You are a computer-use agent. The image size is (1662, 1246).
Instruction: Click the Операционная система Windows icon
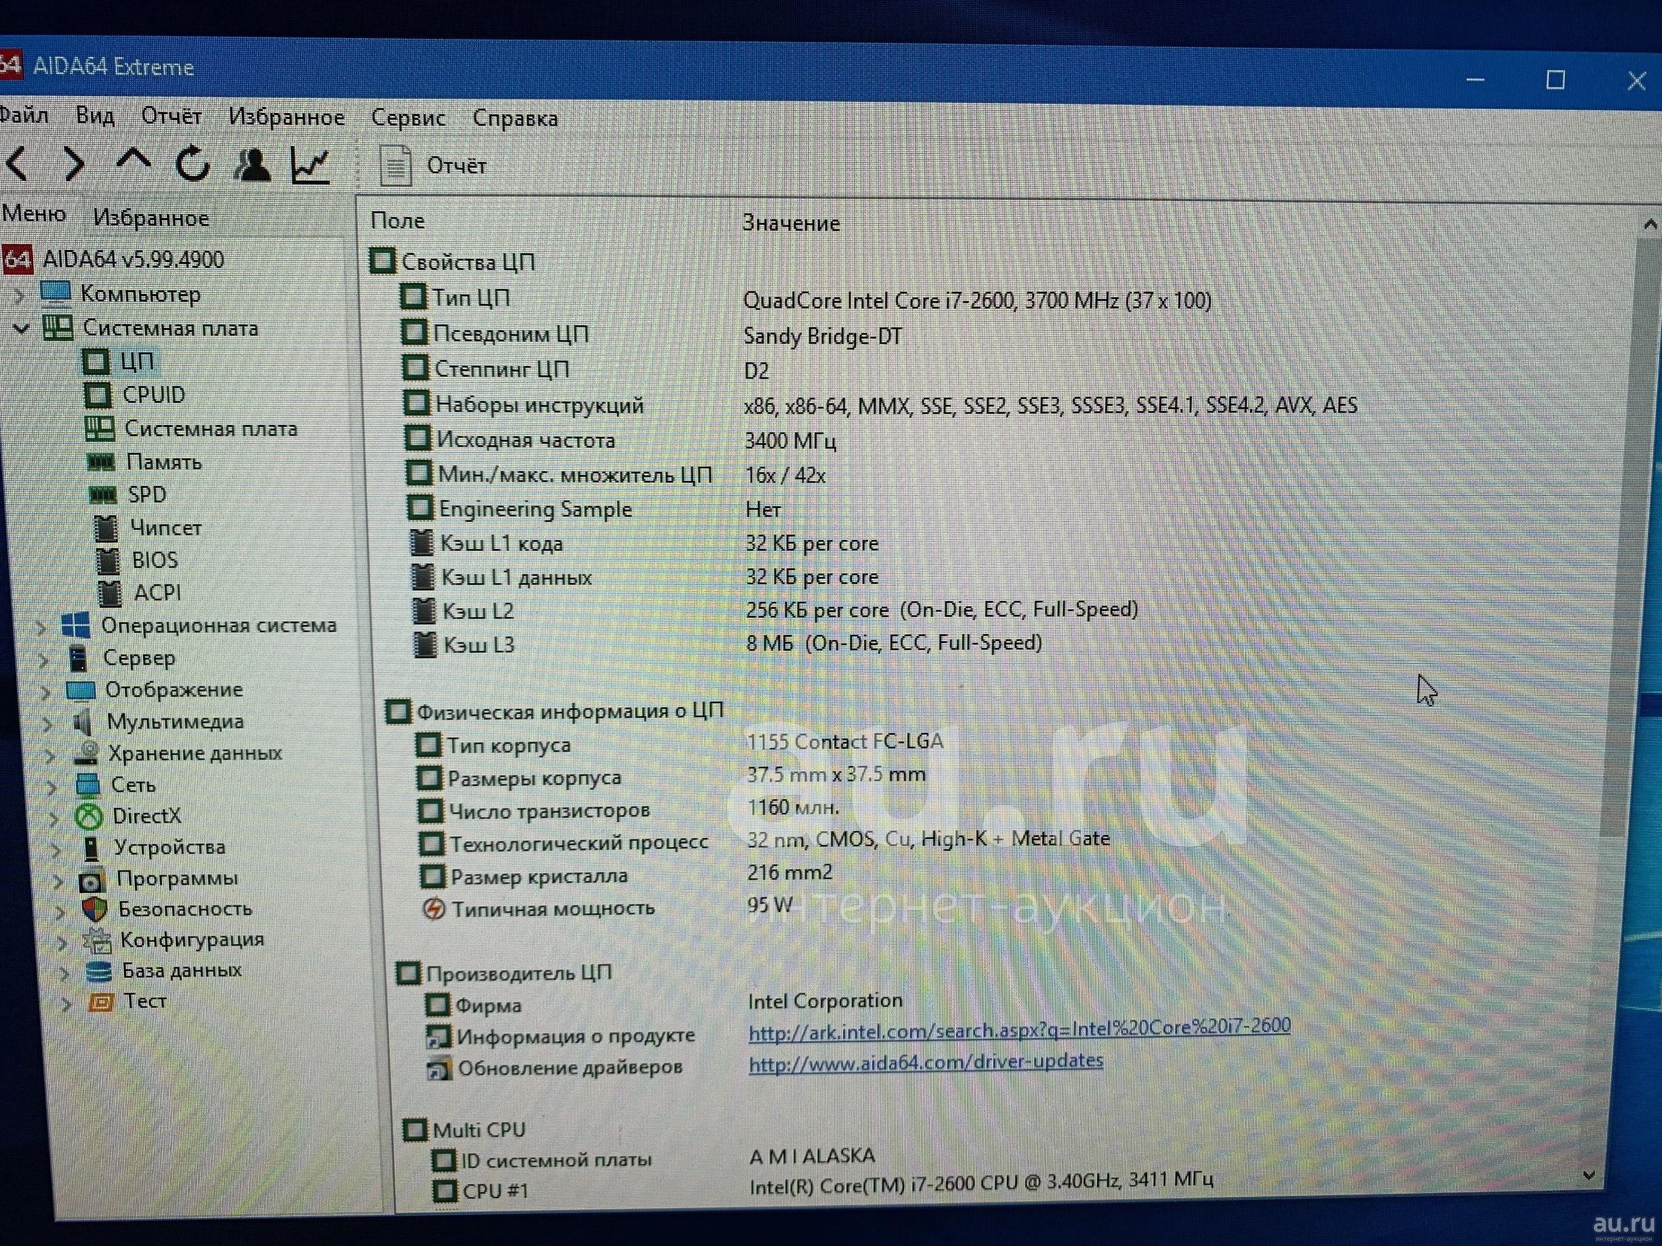(x=76, y=626)
